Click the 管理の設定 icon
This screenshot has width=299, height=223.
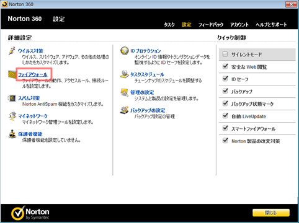pyautogui.click(x=125, y=92)
